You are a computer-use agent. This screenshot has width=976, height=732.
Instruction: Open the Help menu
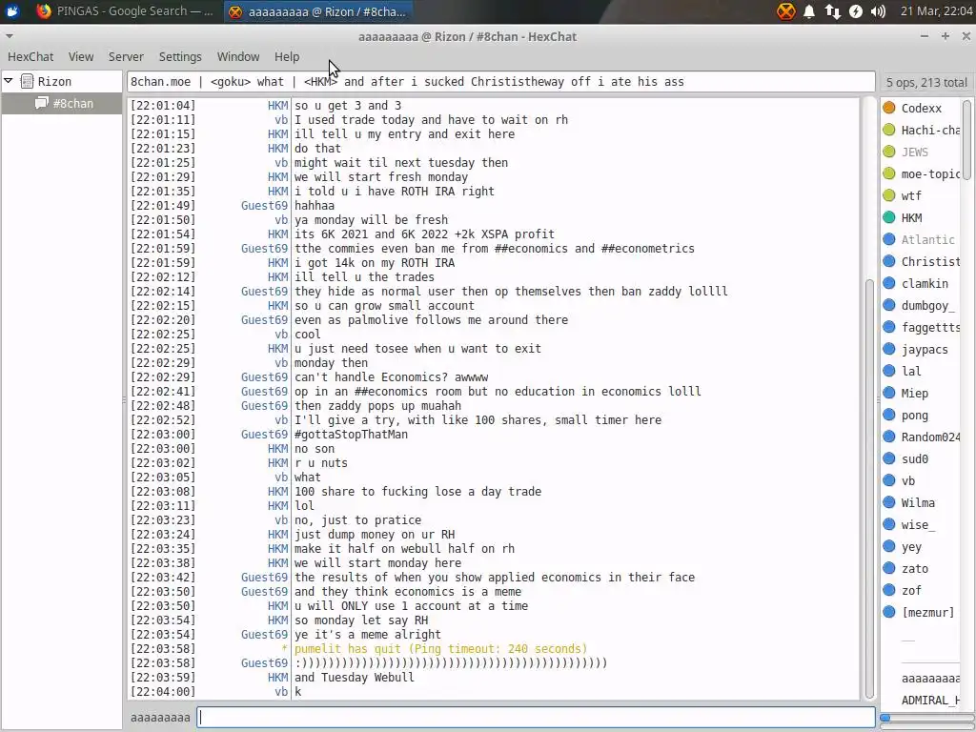pyautogui.click(x=287, y=56)
